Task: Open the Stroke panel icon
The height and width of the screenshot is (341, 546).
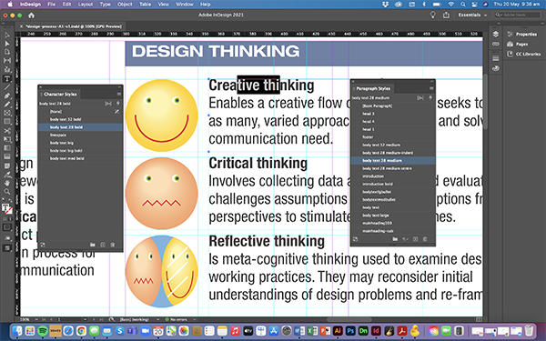Action: click(x=496, y=58)
